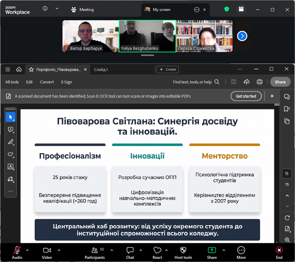Select the Портфоліо_Півоварова tab
Image resolution: width=295 pixels, height=262 pixels.
click(58, 70)
